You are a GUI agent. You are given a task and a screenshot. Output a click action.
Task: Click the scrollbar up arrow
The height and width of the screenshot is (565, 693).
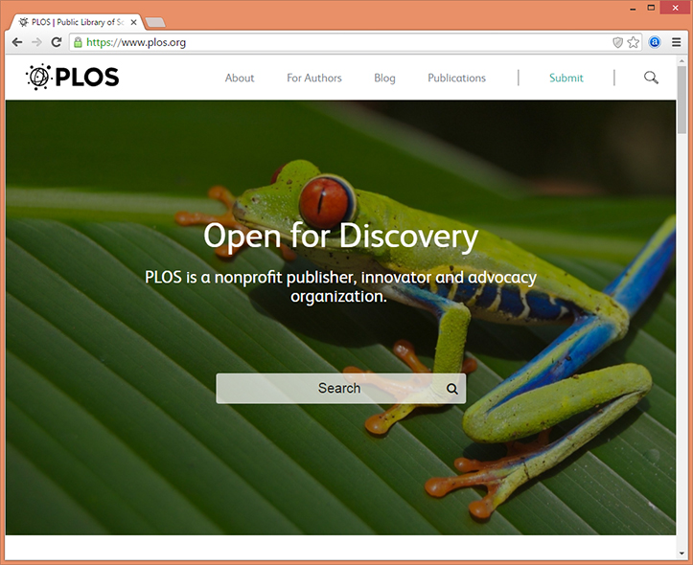coord(681,61)
